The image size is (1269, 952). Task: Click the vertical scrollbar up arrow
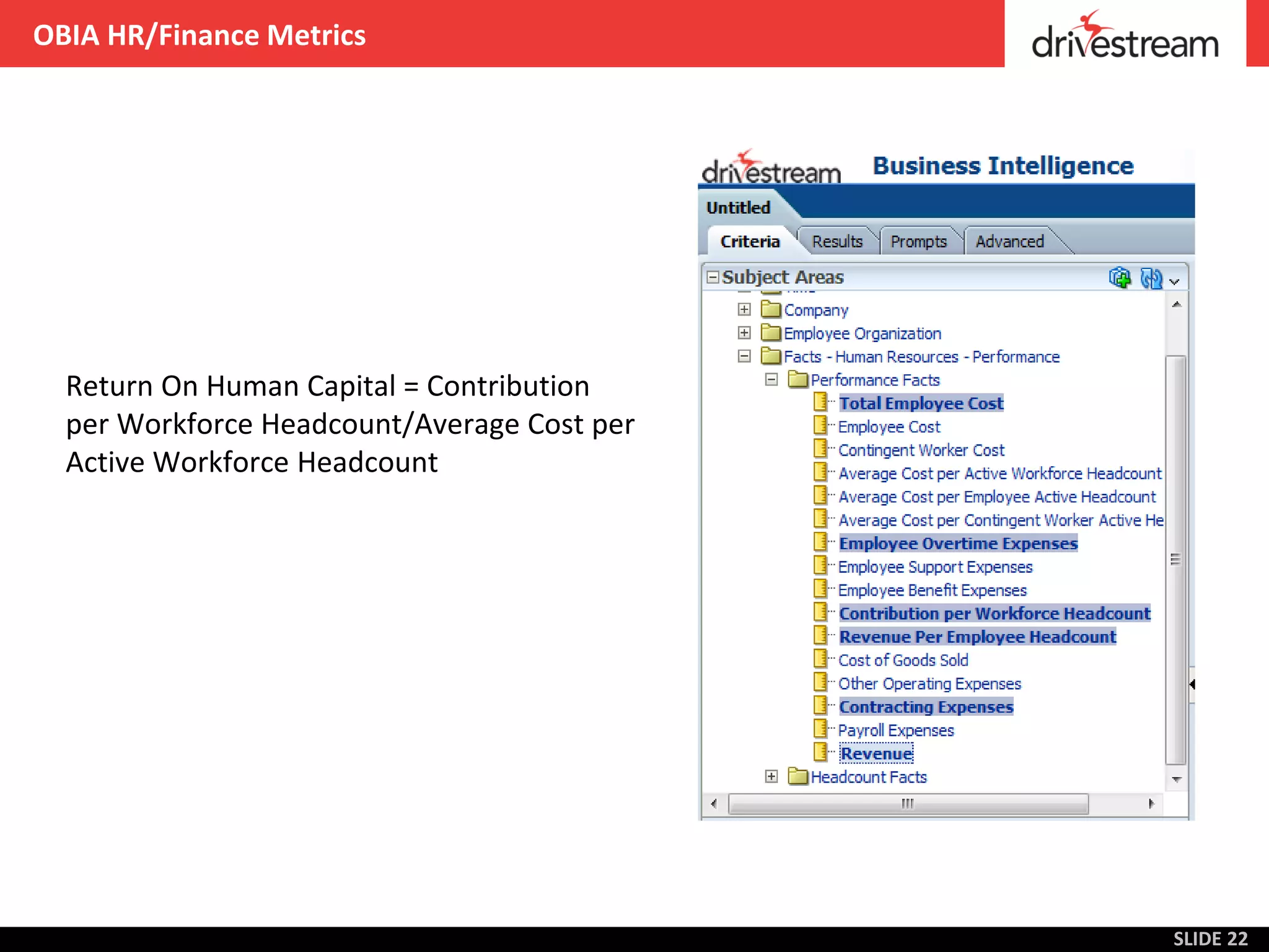pyautogui.click(x=1176, y=304)
